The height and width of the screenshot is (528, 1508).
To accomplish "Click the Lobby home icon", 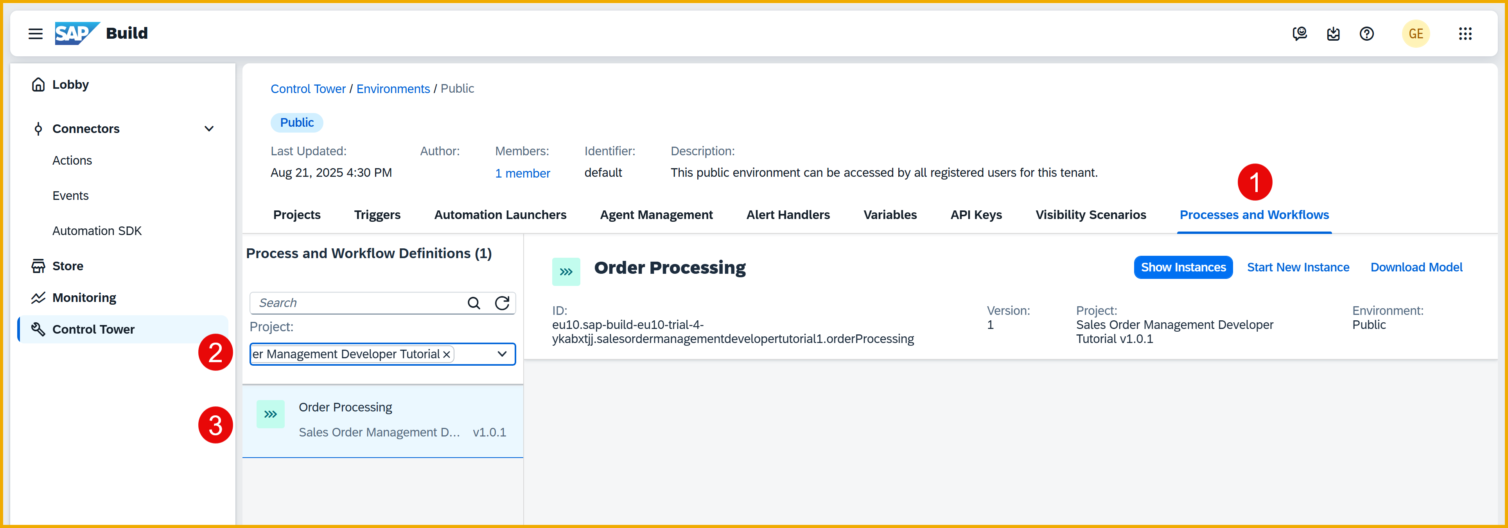I will (x=38, y=84).
